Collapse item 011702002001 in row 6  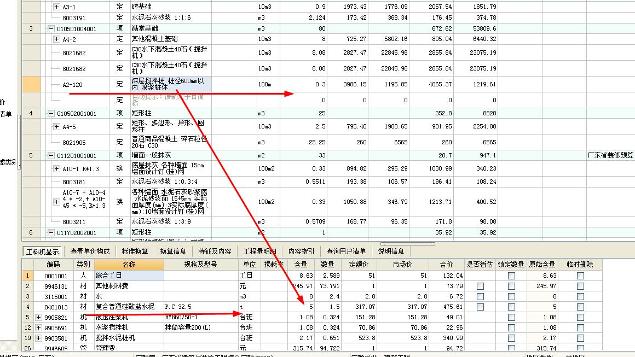pos(51,232)
